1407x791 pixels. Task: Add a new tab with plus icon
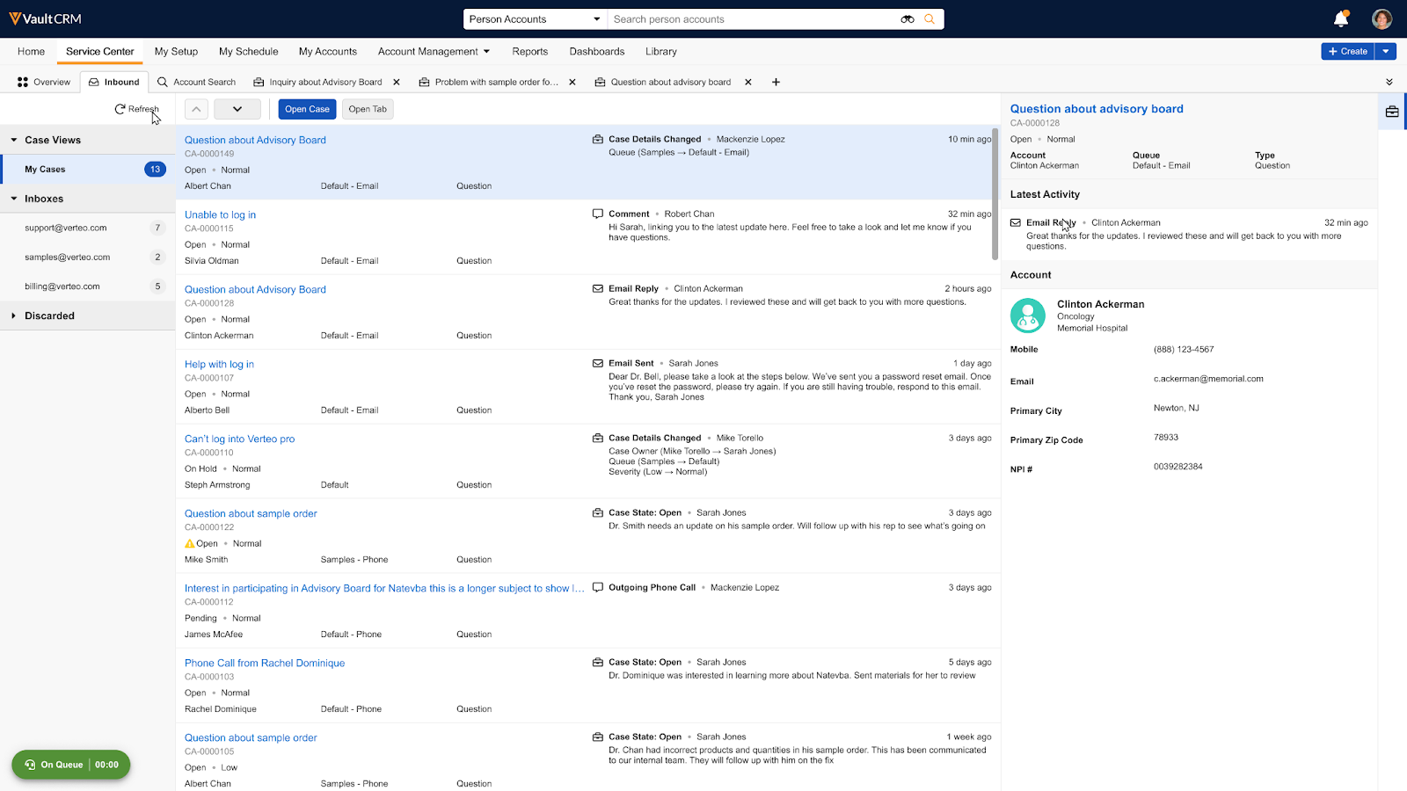[776, 83]
